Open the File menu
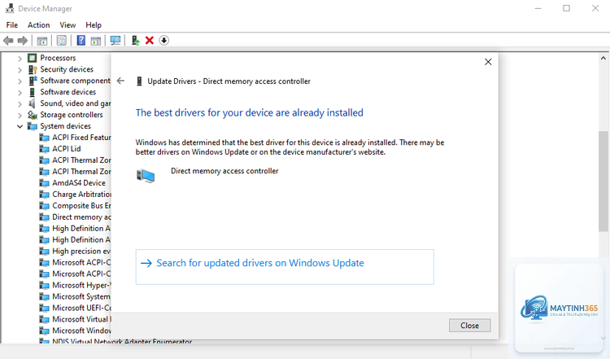The width and height of the screenshot is (610, 359). pyautogui.click(x=12, y=25)
